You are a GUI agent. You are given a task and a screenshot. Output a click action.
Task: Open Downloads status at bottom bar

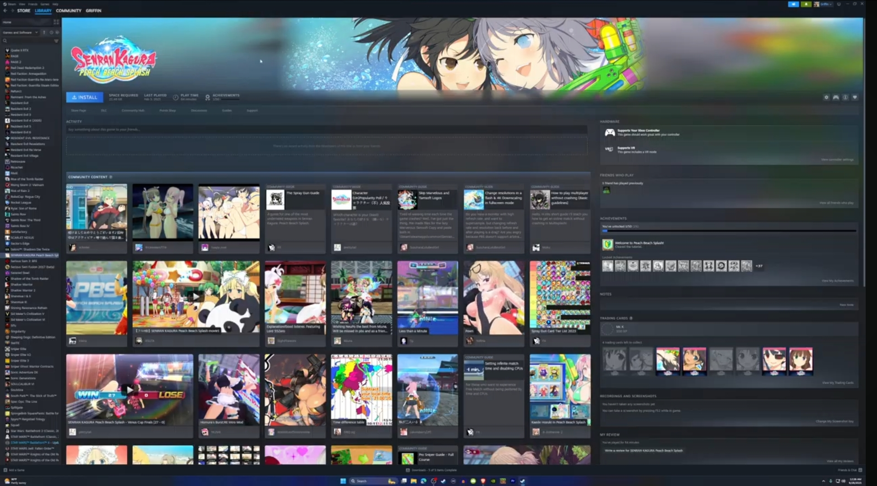pyautogui.click(x=432, y=470)
